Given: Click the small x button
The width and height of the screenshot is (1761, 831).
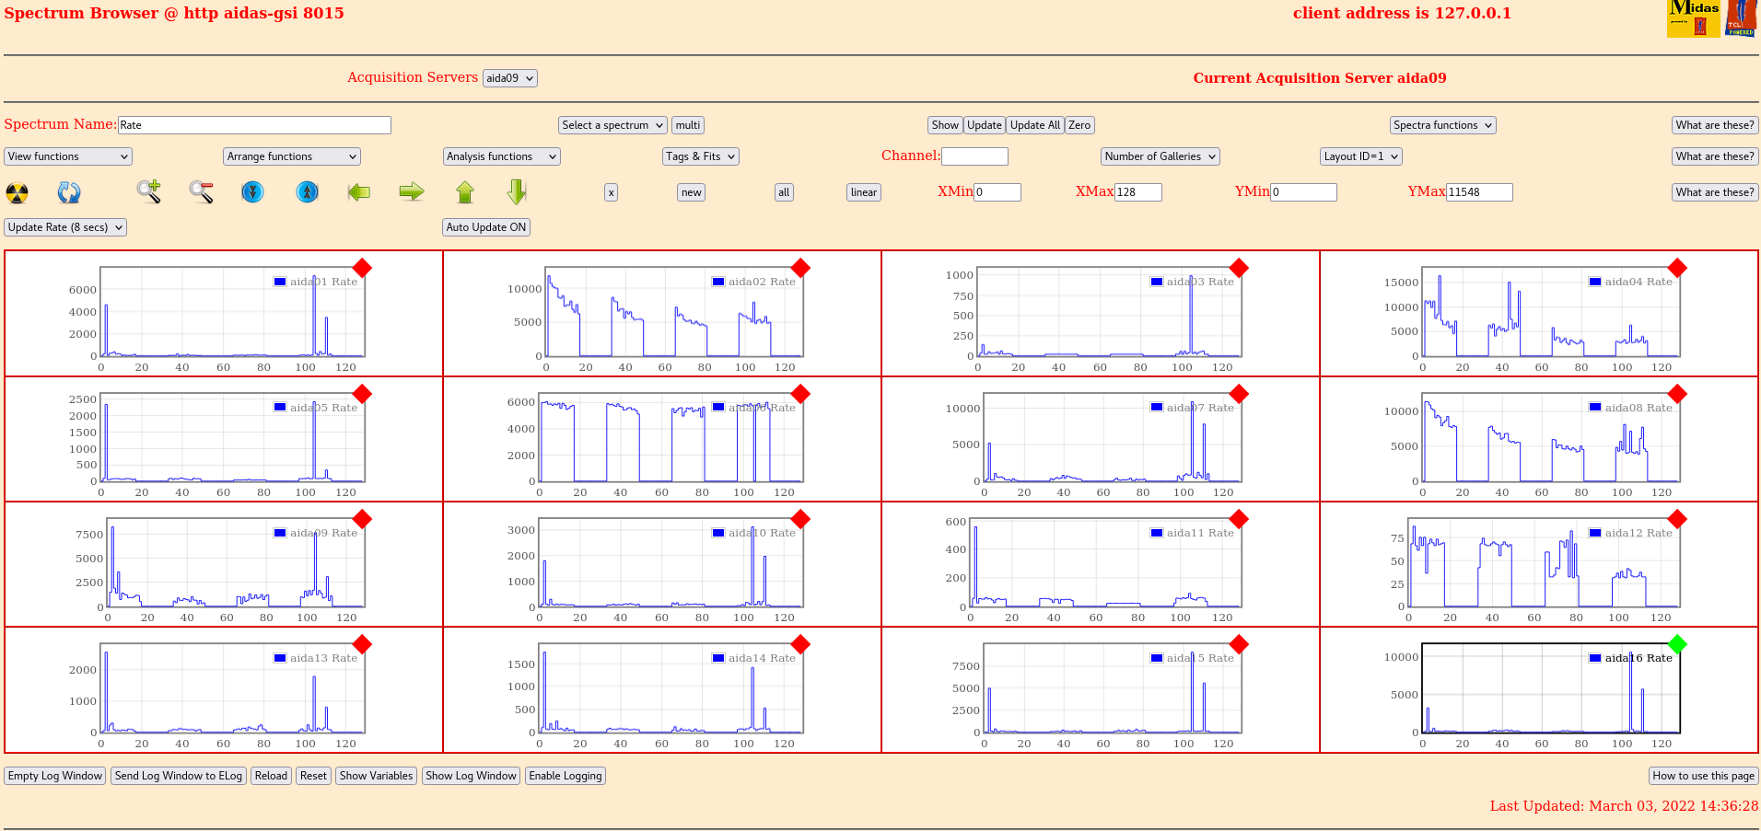Looking at the screenshot, I should click(611, 192).
